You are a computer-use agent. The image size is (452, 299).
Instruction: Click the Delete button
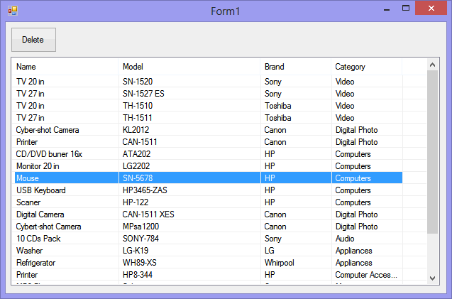[33, 40]
